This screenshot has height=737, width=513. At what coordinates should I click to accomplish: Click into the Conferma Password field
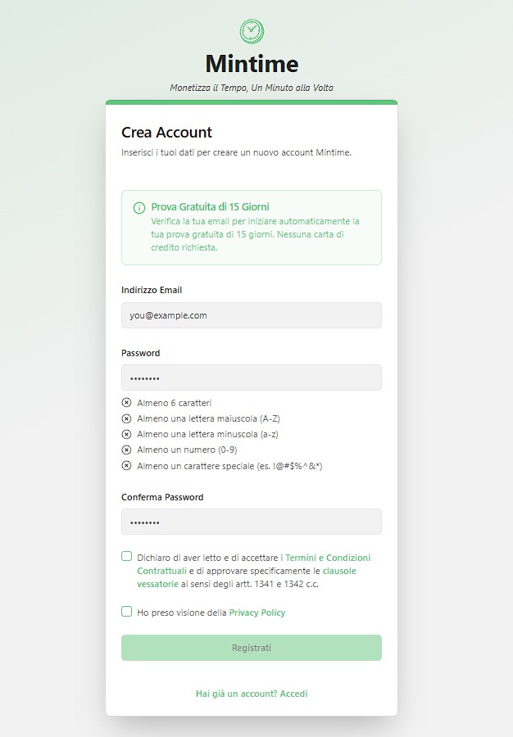(x=252, y=522)
